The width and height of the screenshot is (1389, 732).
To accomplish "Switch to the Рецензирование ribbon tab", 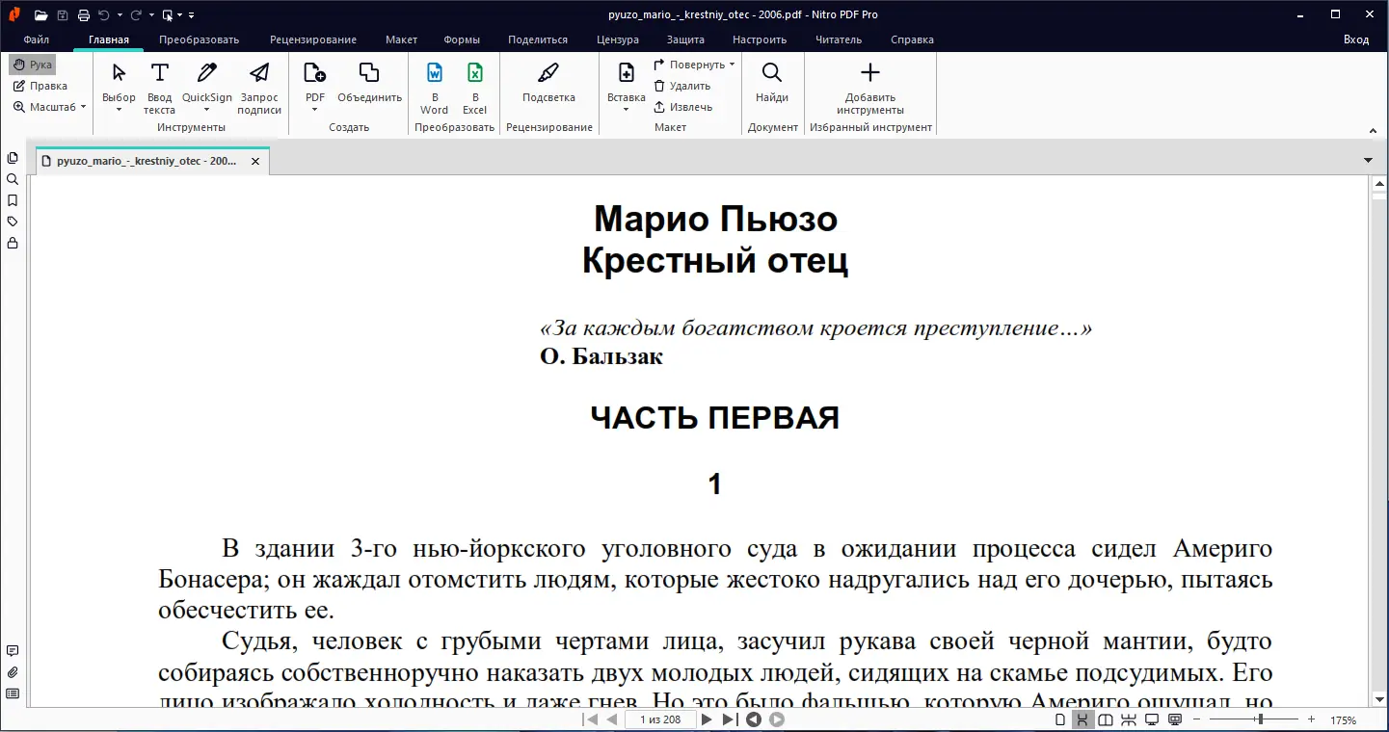I will point(313,39).
